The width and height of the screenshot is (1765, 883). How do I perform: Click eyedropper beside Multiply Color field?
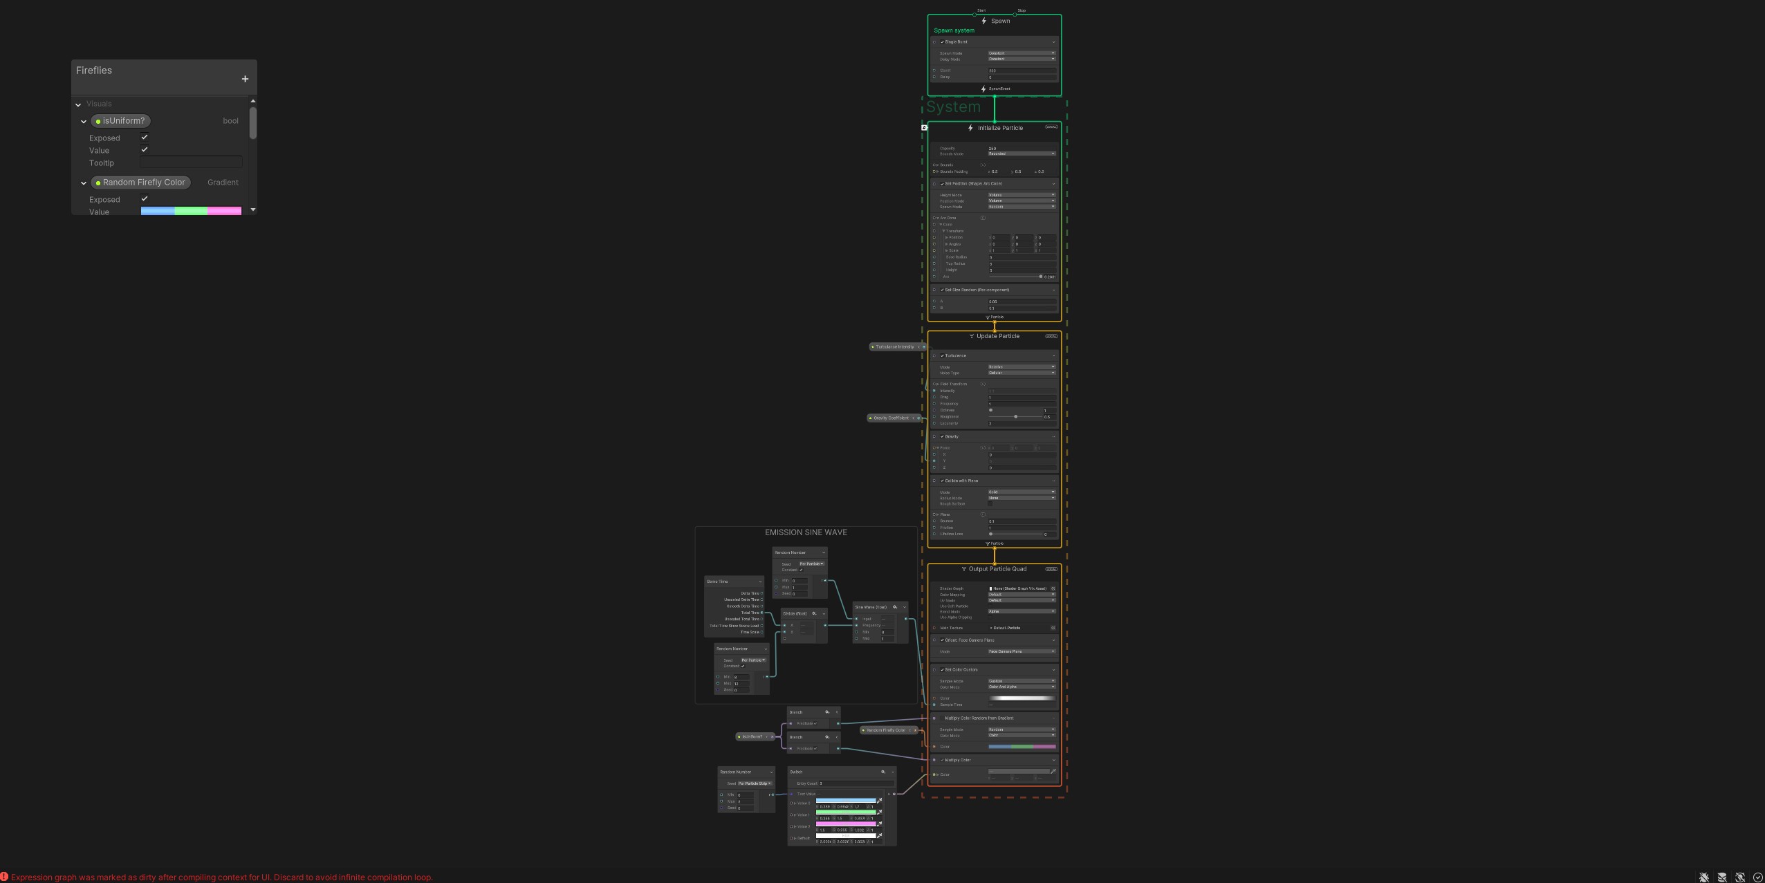pos(1053,772)
